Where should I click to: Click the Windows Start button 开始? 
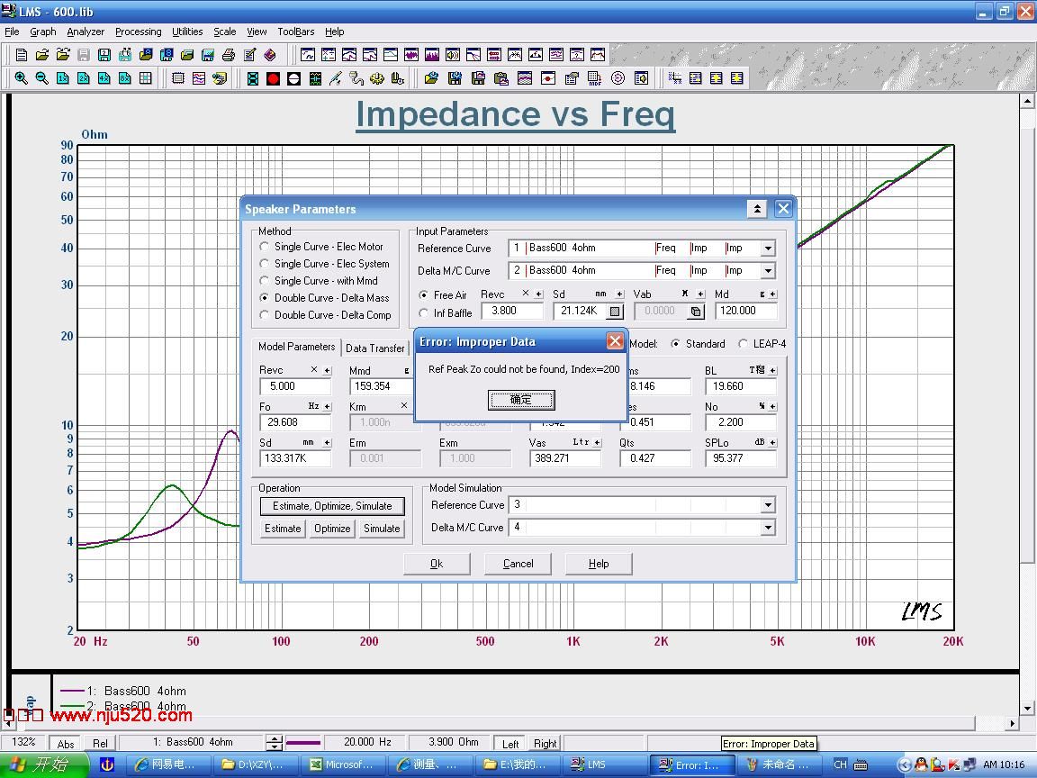click(43, 764)
